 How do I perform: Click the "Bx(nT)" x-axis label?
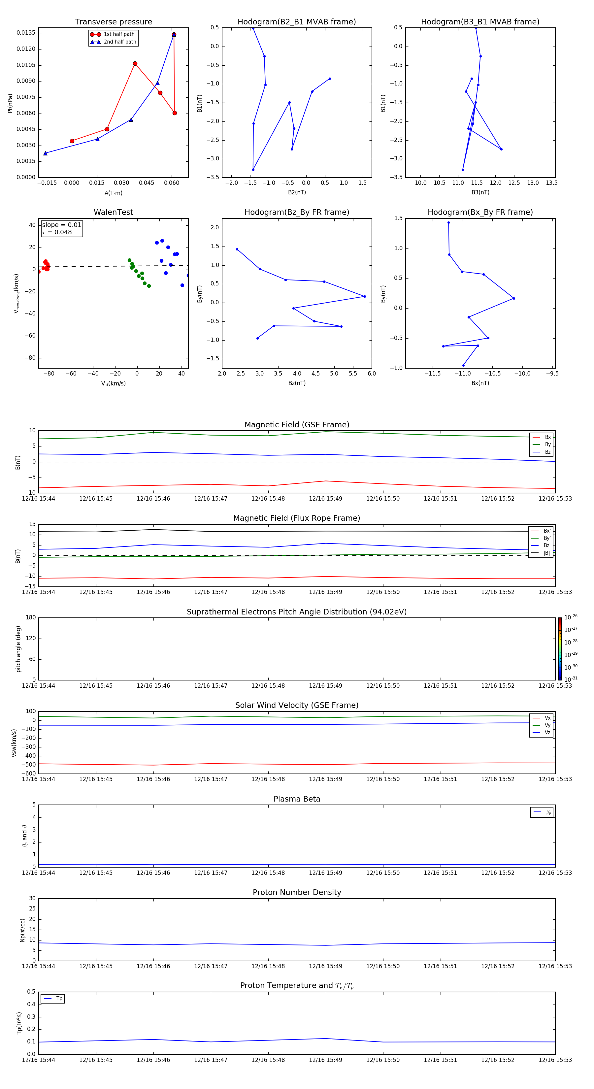tap(480, 383)
